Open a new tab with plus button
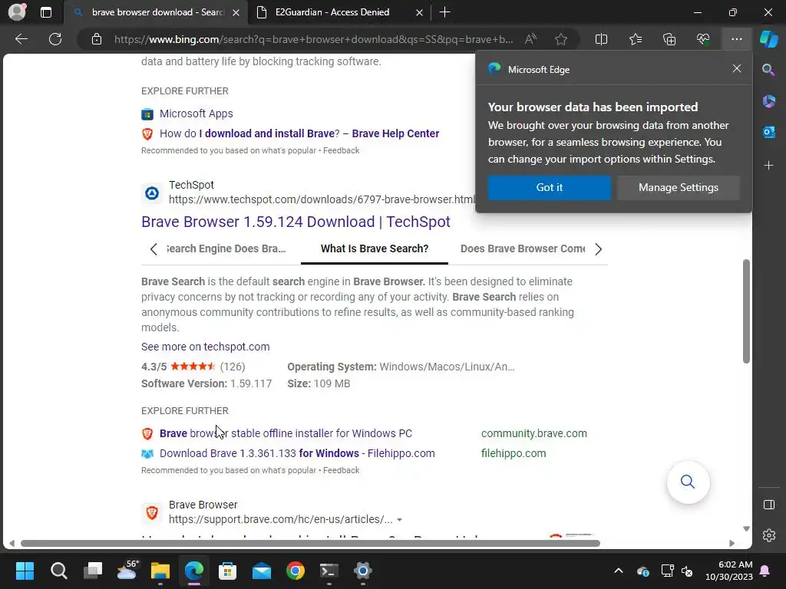786x589 pixels. pos(444,12)
